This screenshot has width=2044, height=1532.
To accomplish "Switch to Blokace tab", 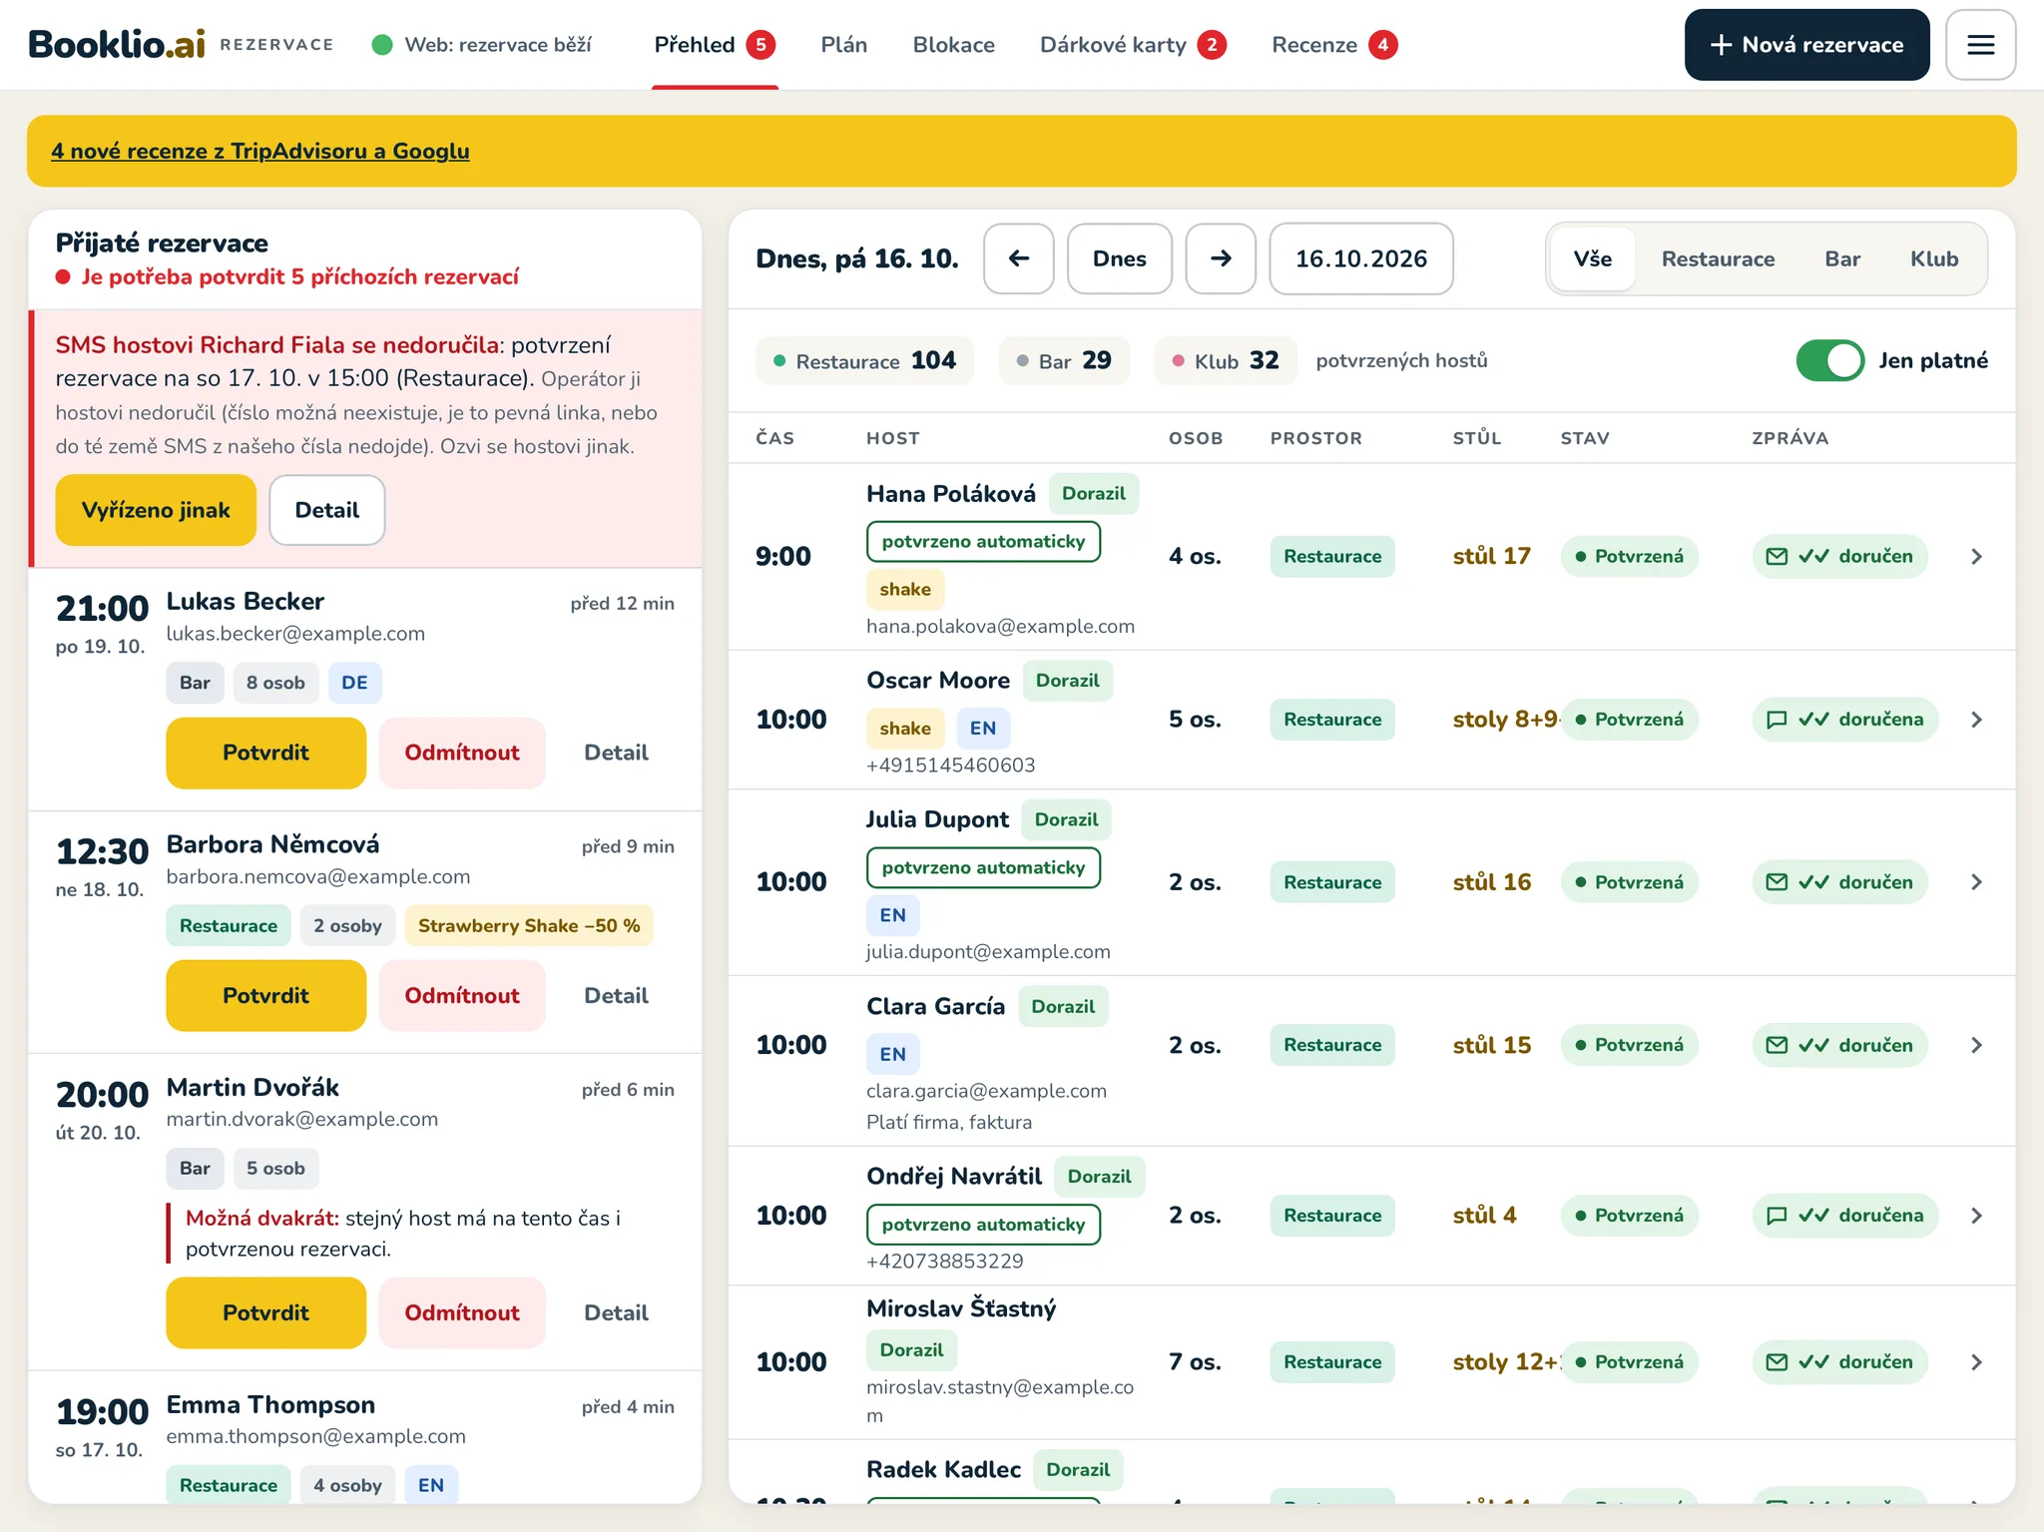I will pyautogui.click(x=953, y=45).
